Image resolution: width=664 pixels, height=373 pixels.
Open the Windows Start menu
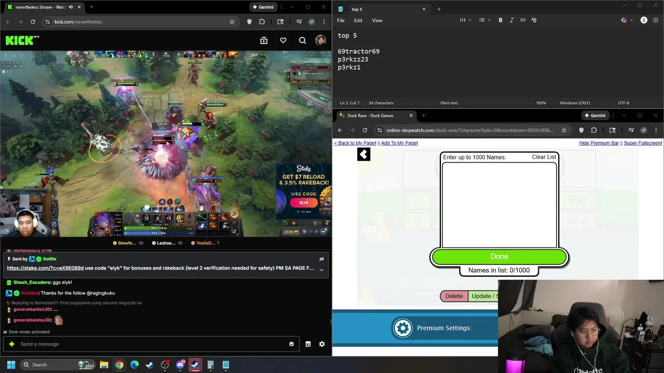[x=11, y=365]
